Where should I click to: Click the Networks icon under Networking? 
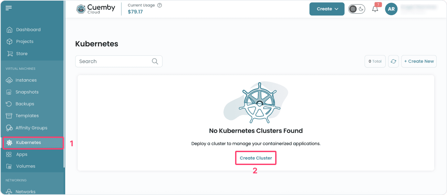coord(9,191)
